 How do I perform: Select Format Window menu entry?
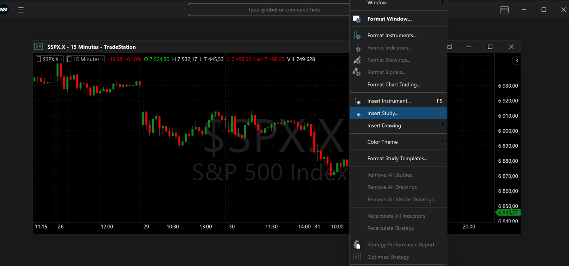coord(398,19)
